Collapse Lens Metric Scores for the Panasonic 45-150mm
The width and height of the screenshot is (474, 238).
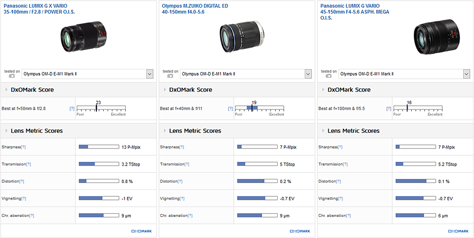(x=324, y=131)
